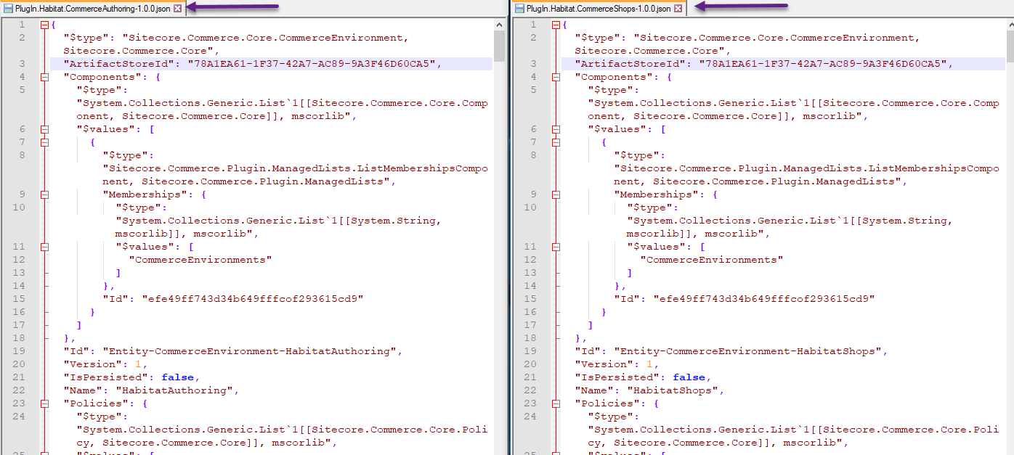Collapse the line 6 "$values" array in CommerceAuthoring
The width and height of the screenshot is (1014, 455).
click(45, 129)
